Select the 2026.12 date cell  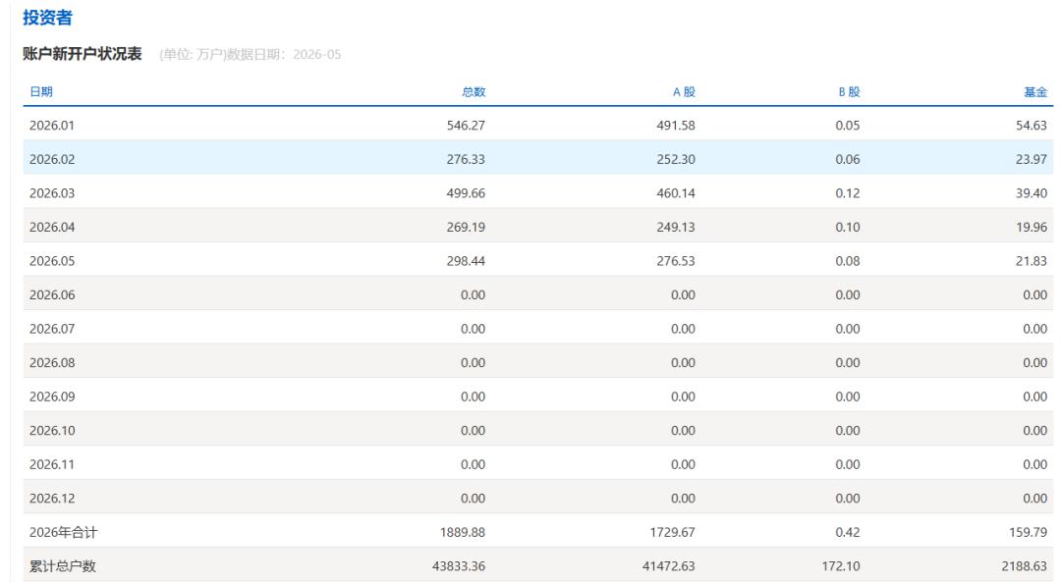tap(52, 499)
